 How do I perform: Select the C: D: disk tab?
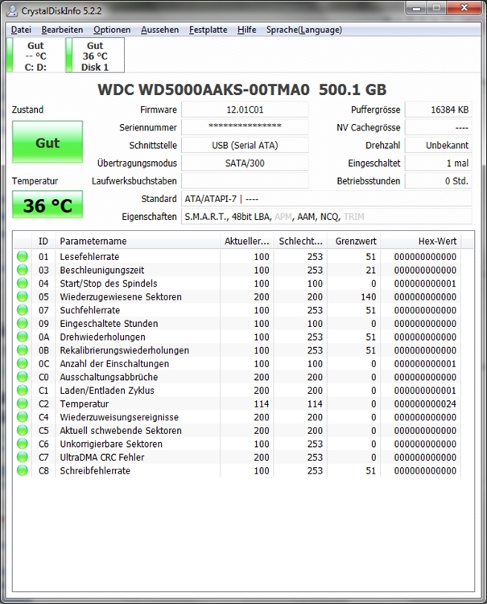[x=35, y=56]
